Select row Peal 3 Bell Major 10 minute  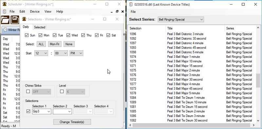point(192,61)
